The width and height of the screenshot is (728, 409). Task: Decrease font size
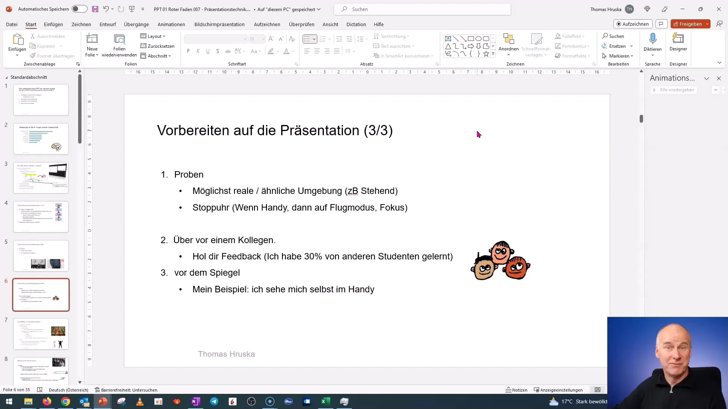pos(281,39)
